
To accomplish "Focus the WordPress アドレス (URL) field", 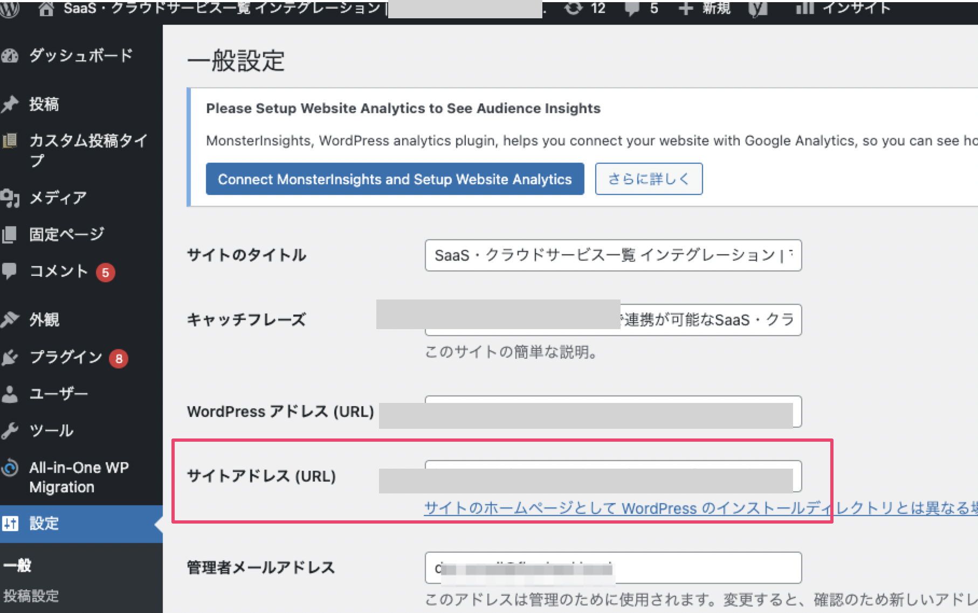I will point(613,412).
